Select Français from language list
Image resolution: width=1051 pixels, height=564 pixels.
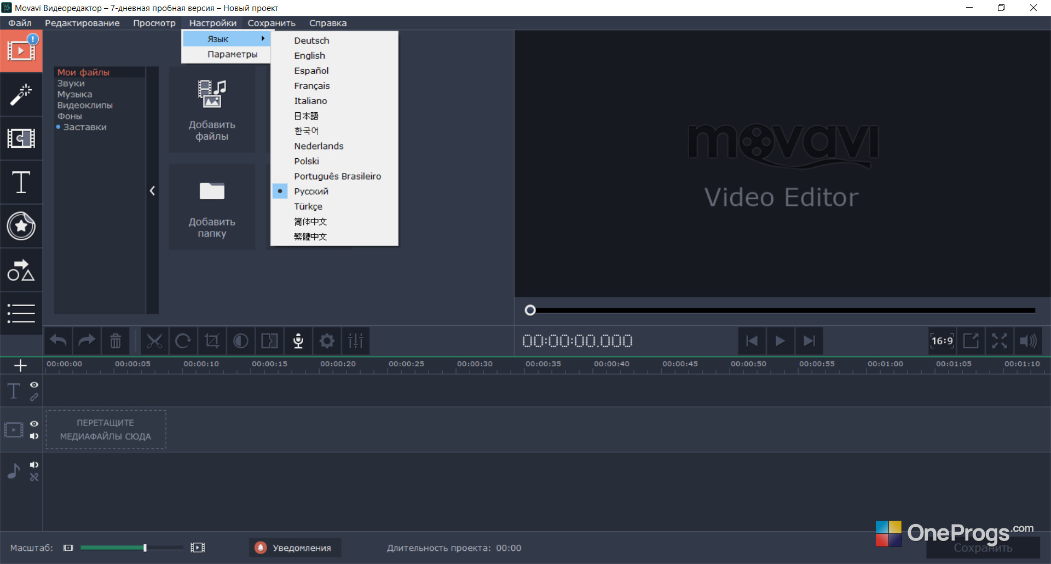(334, 86)
